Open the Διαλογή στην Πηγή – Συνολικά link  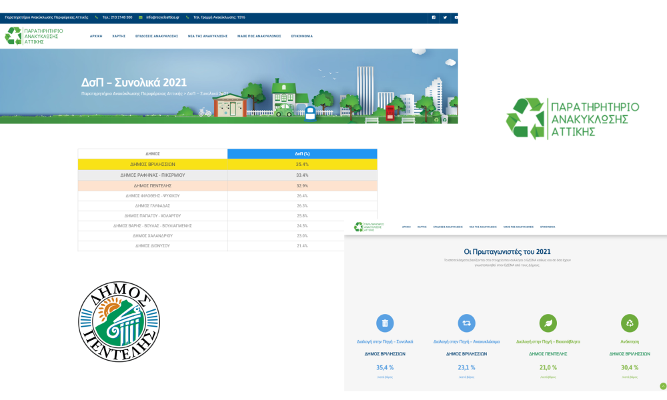tap(385, 341)
